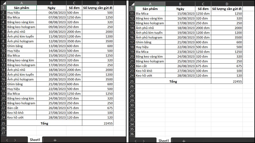The width and height of the screenshot is (255, 143).
Task: Click 'Sản phẩm' header cell in right sheet
Action: [150, 9]
